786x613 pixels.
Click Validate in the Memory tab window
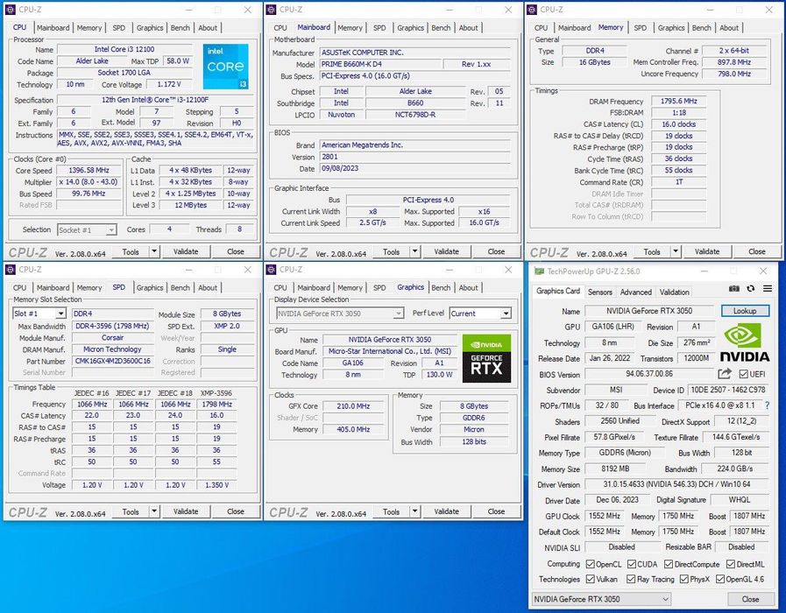pos(707,251)
